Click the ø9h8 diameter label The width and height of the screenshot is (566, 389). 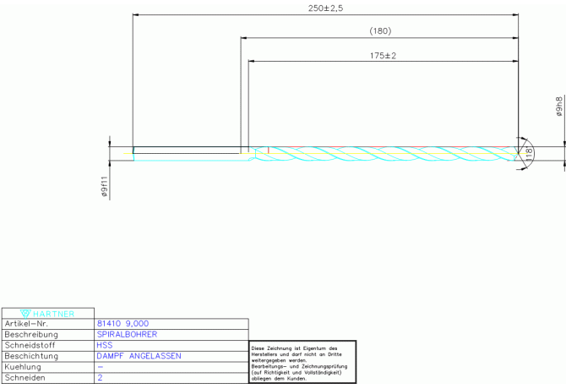(x=558, y=107)
